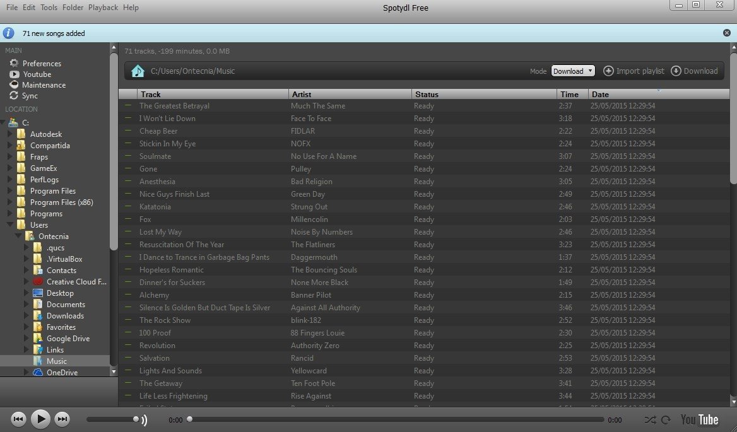
Task: Open the Folder menu
Action: (73, 8)
